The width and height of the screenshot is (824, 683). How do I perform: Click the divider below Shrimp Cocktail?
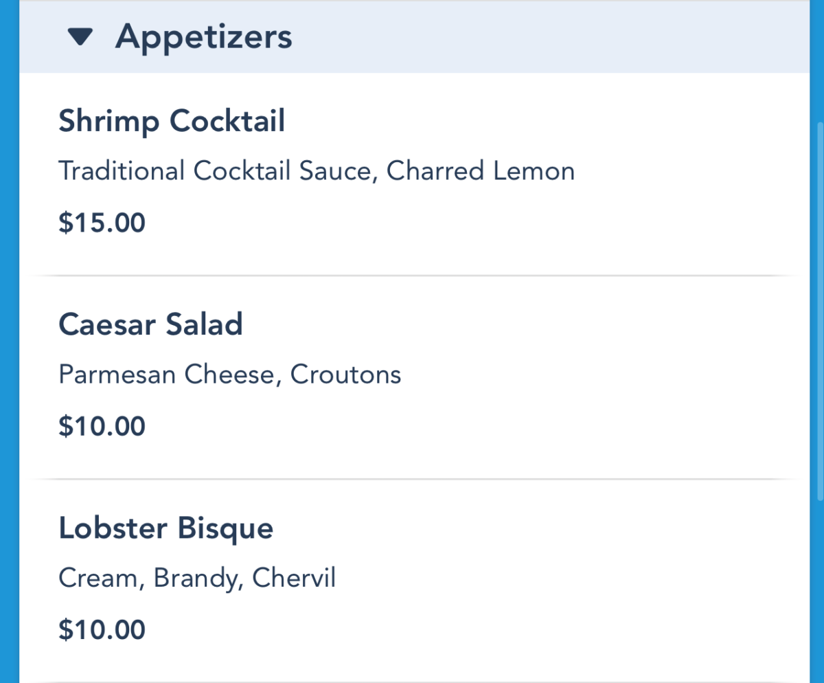(412, 276)
